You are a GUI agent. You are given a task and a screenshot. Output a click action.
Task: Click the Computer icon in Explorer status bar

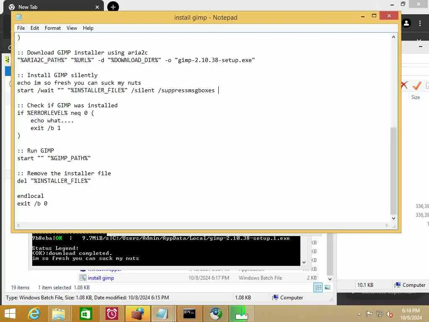pyautogui.click(x=276, y=298)
